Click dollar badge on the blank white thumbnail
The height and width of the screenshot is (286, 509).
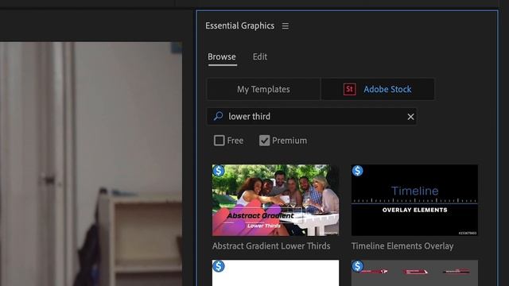219,266
